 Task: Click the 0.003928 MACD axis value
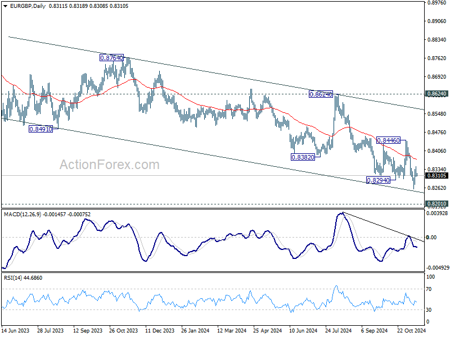pos(437,213)
